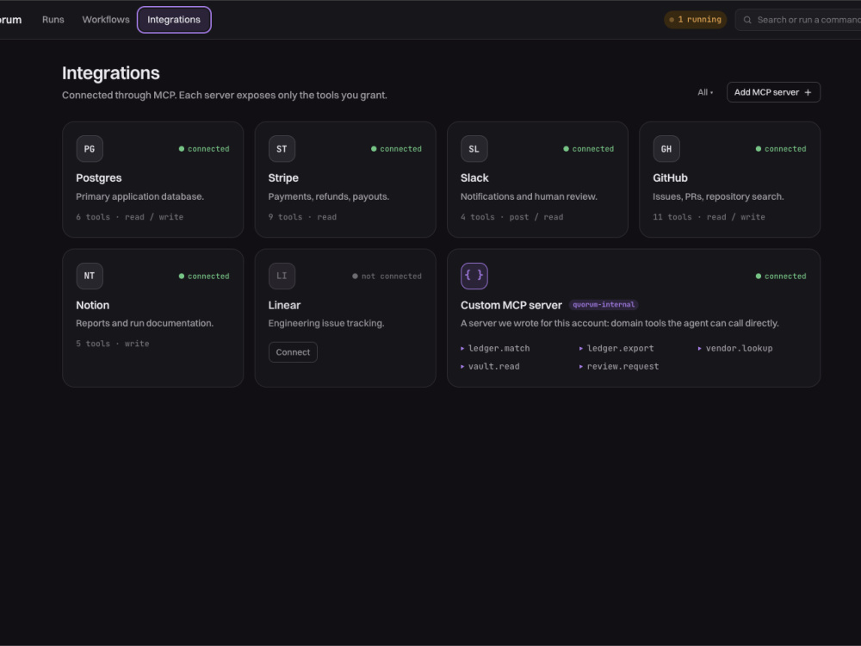
Task: Focus the Search or run a command field
Action: [798, 20]
